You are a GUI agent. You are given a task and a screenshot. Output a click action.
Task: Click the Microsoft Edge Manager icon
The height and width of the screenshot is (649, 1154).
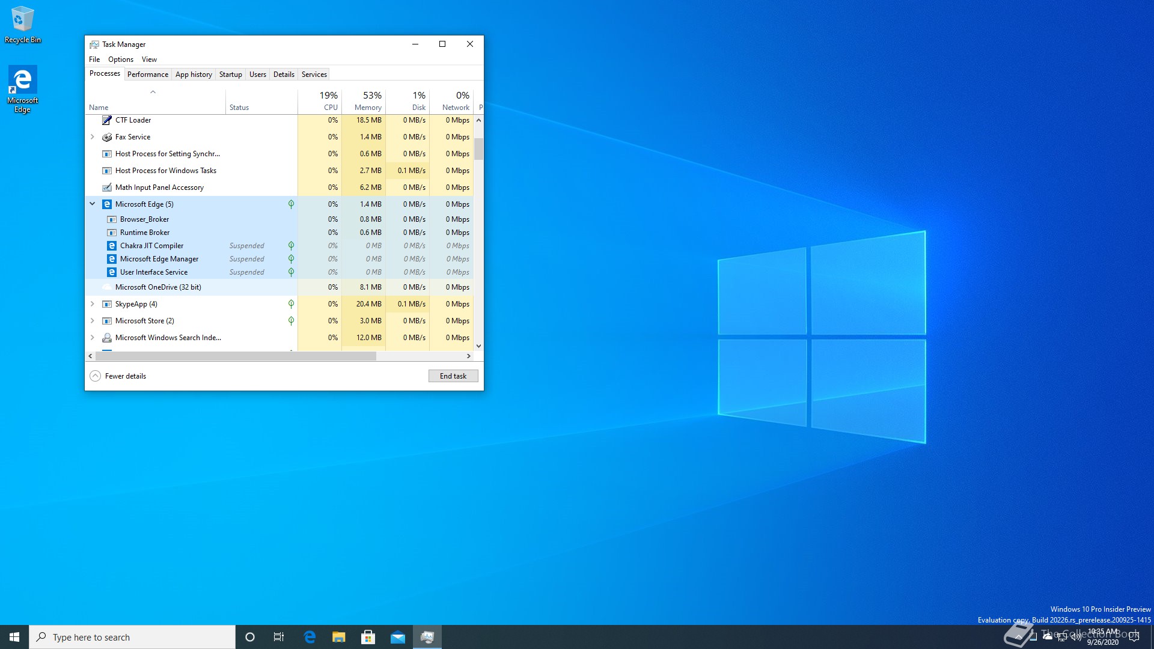coord(112,259)
